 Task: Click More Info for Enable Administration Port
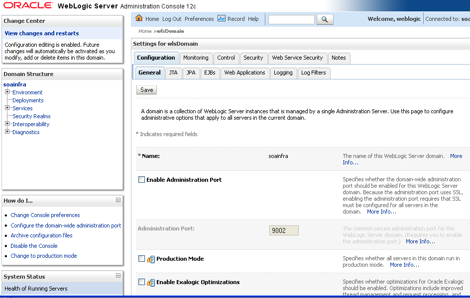click(x=381, y=212)
